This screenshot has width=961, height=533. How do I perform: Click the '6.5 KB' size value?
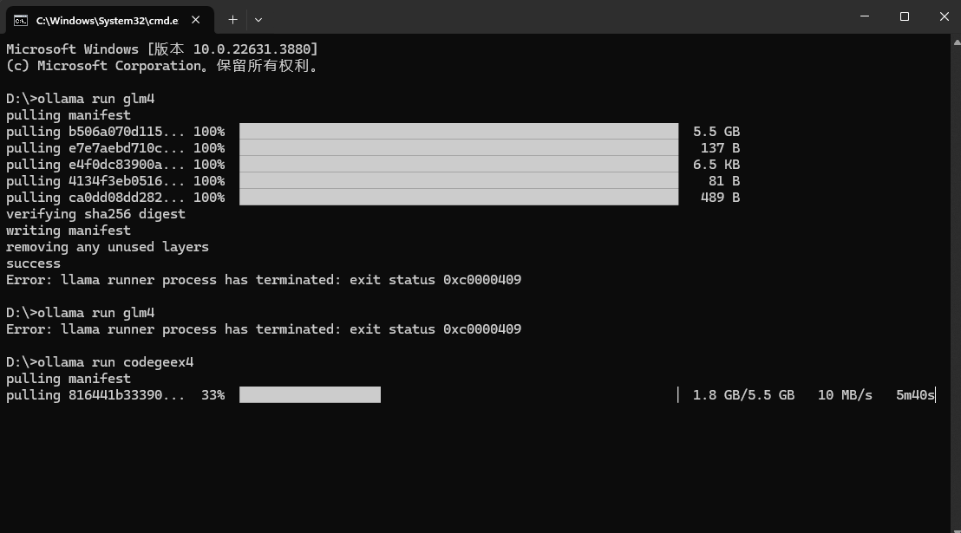pyautogui.click(x=716, y=165)
